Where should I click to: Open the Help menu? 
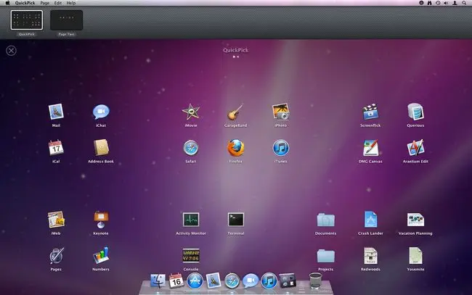(71, 3)
